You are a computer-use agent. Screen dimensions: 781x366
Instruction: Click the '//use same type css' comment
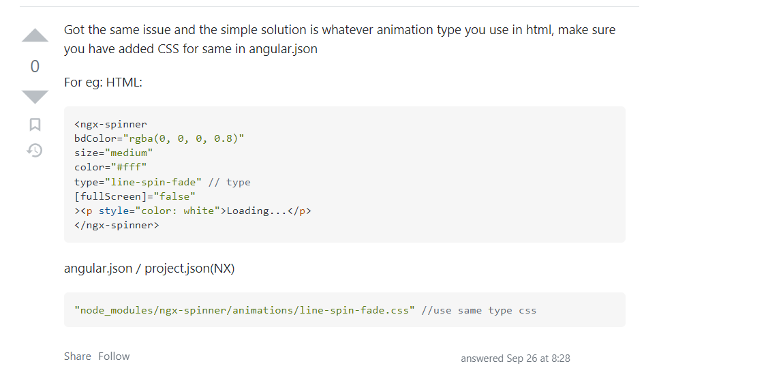tap(478, 310)
